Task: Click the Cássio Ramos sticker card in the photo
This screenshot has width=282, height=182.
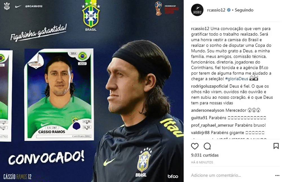Action: 59,95
